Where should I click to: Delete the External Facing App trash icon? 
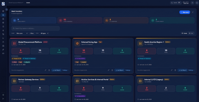click(112, 70)
